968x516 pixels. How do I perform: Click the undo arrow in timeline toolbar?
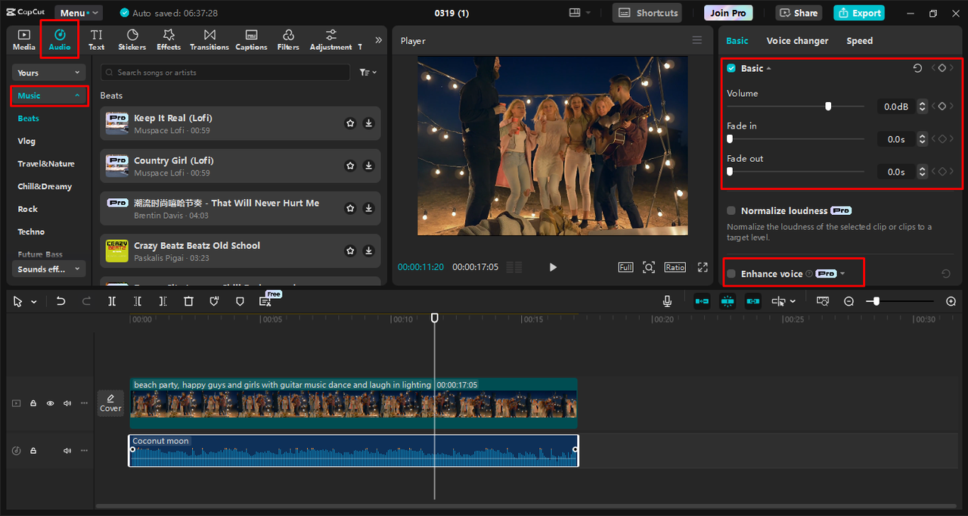tap(61, 301)
